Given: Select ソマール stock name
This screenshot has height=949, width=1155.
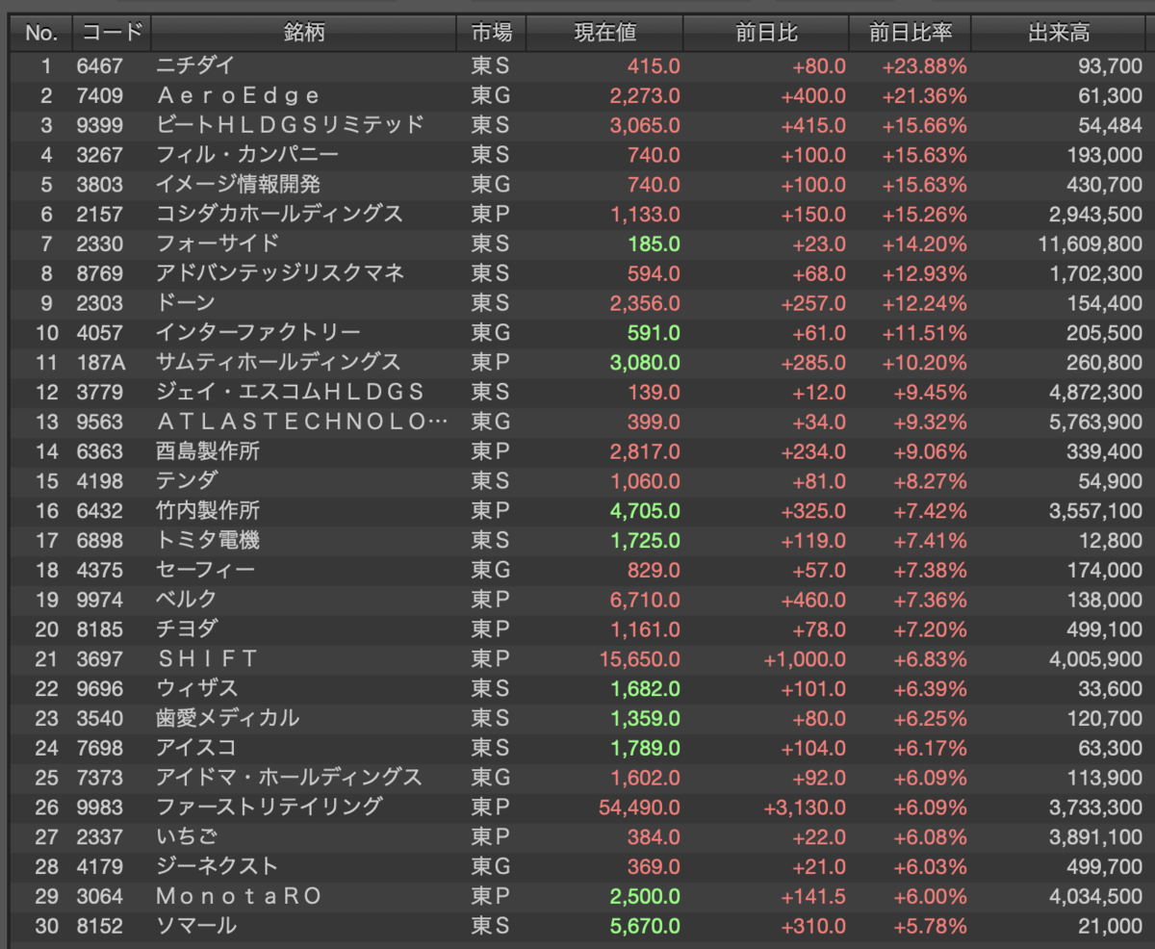Looking at the screenshot, I should point(196,925).
